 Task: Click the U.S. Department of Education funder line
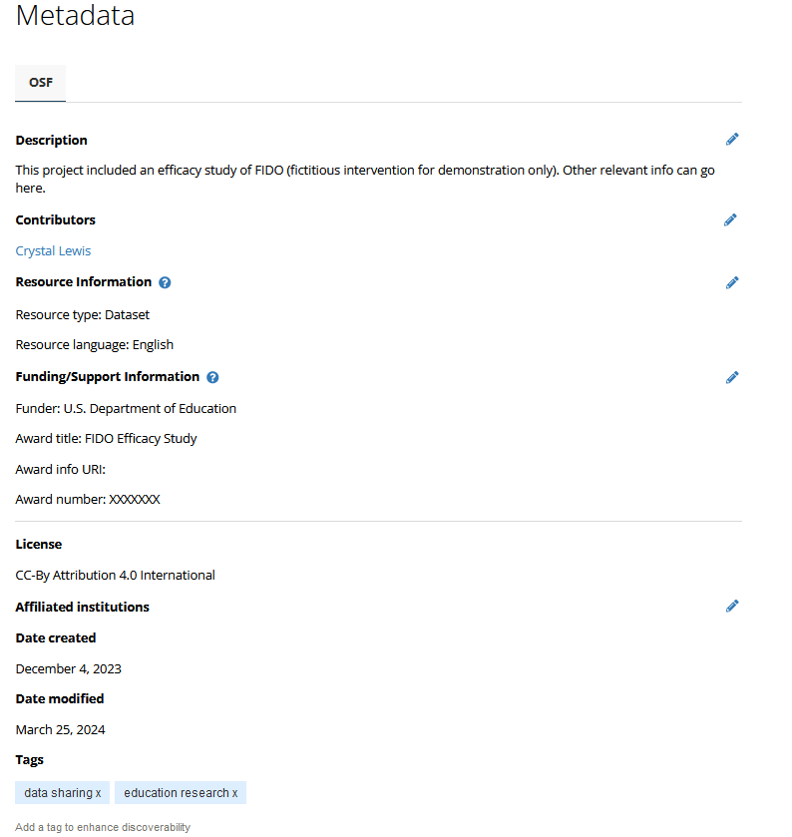[126, 408]
